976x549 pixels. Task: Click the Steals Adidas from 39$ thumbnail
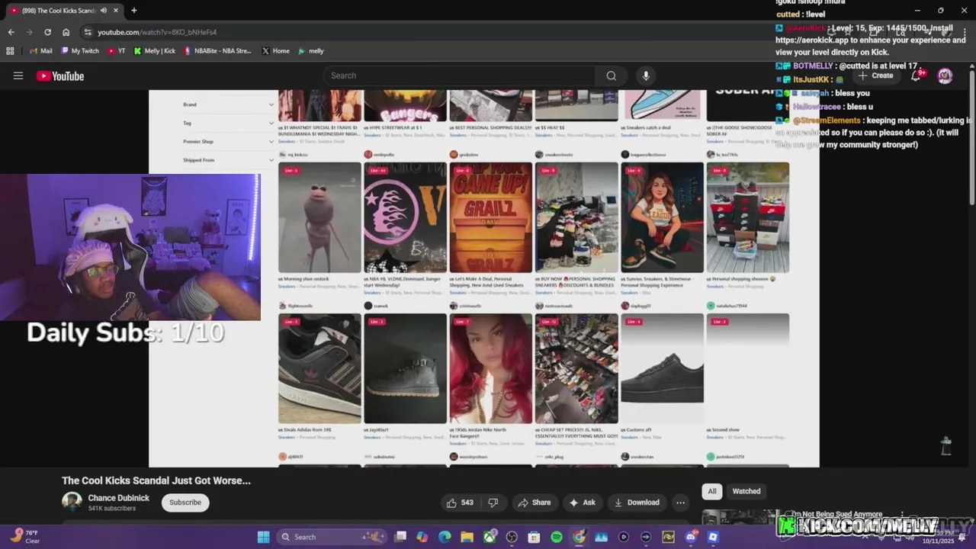(319, 368)
